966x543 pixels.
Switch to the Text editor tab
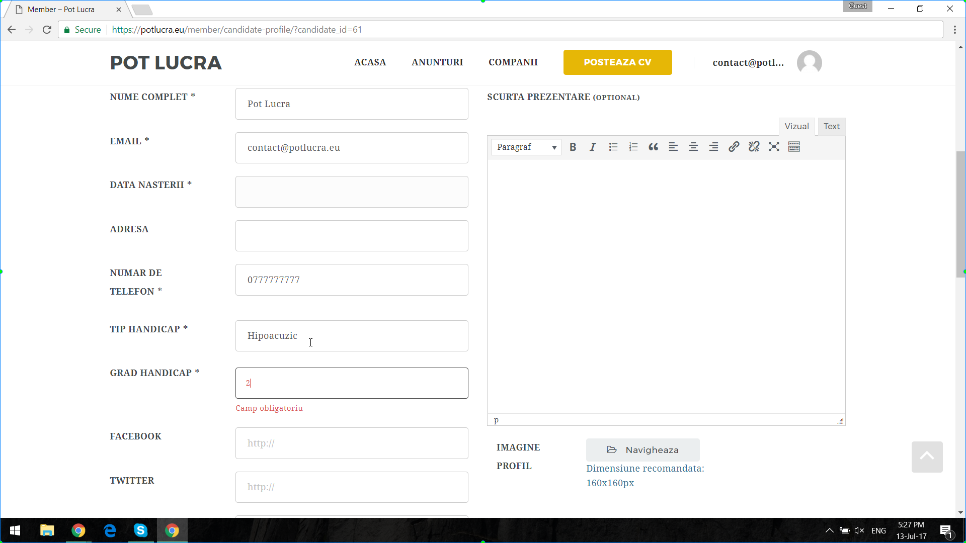pyautogui.click(x=831, y=127)
